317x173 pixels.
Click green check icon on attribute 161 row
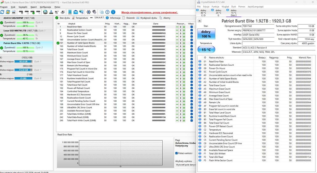(58, 43)
